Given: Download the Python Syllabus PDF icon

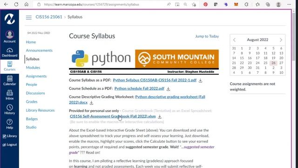Looking at the screenshot, I should tap(200, 80).
